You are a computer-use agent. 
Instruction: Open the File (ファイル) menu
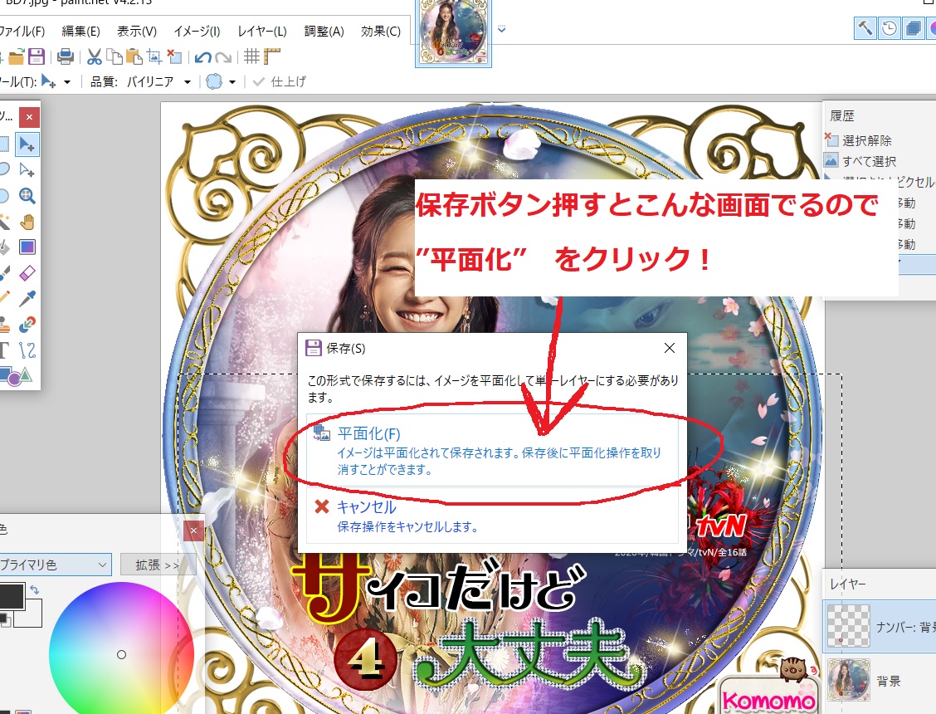point(22,32)
